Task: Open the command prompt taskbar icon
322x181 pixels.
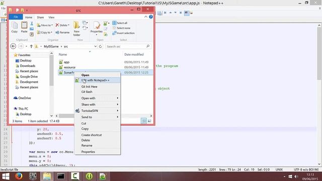Action: point(61,176)
